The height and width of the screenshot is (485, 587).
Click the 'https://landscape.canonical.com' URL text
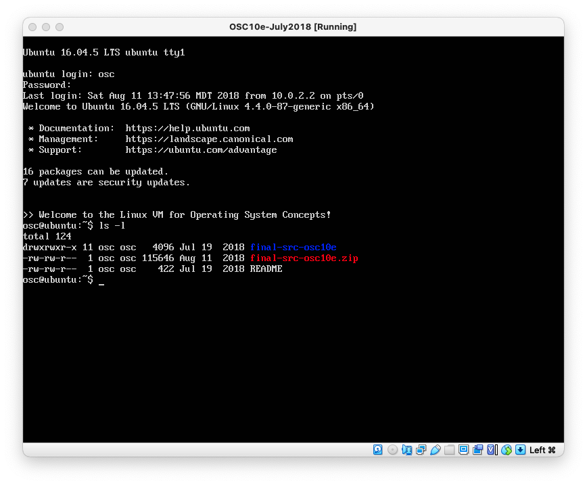click(209, 139)
